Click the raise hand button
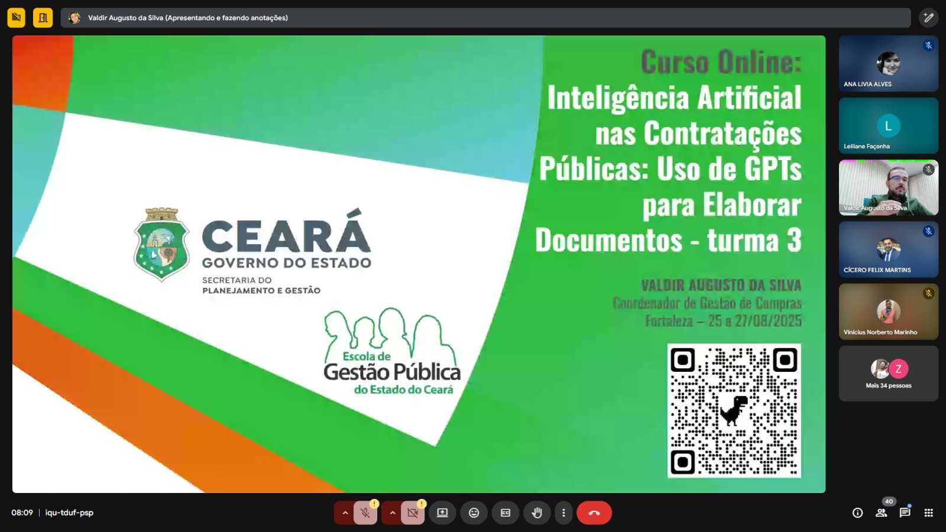This screenshot has height=532, width=946. [x=537, y=512]
